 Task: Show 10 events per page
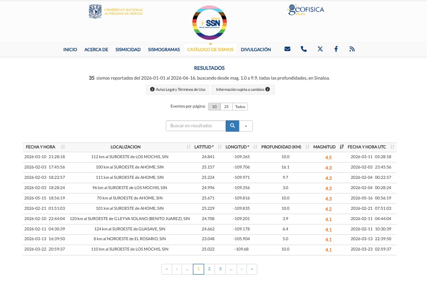tap(214, 107)
